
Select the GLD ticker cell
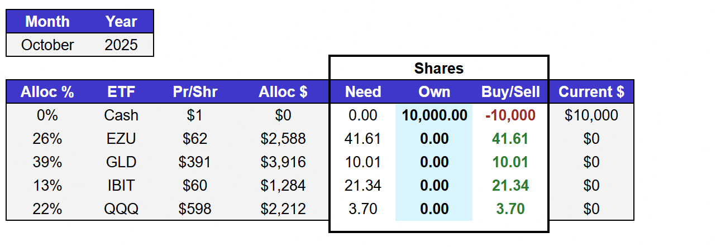[121, 162]
